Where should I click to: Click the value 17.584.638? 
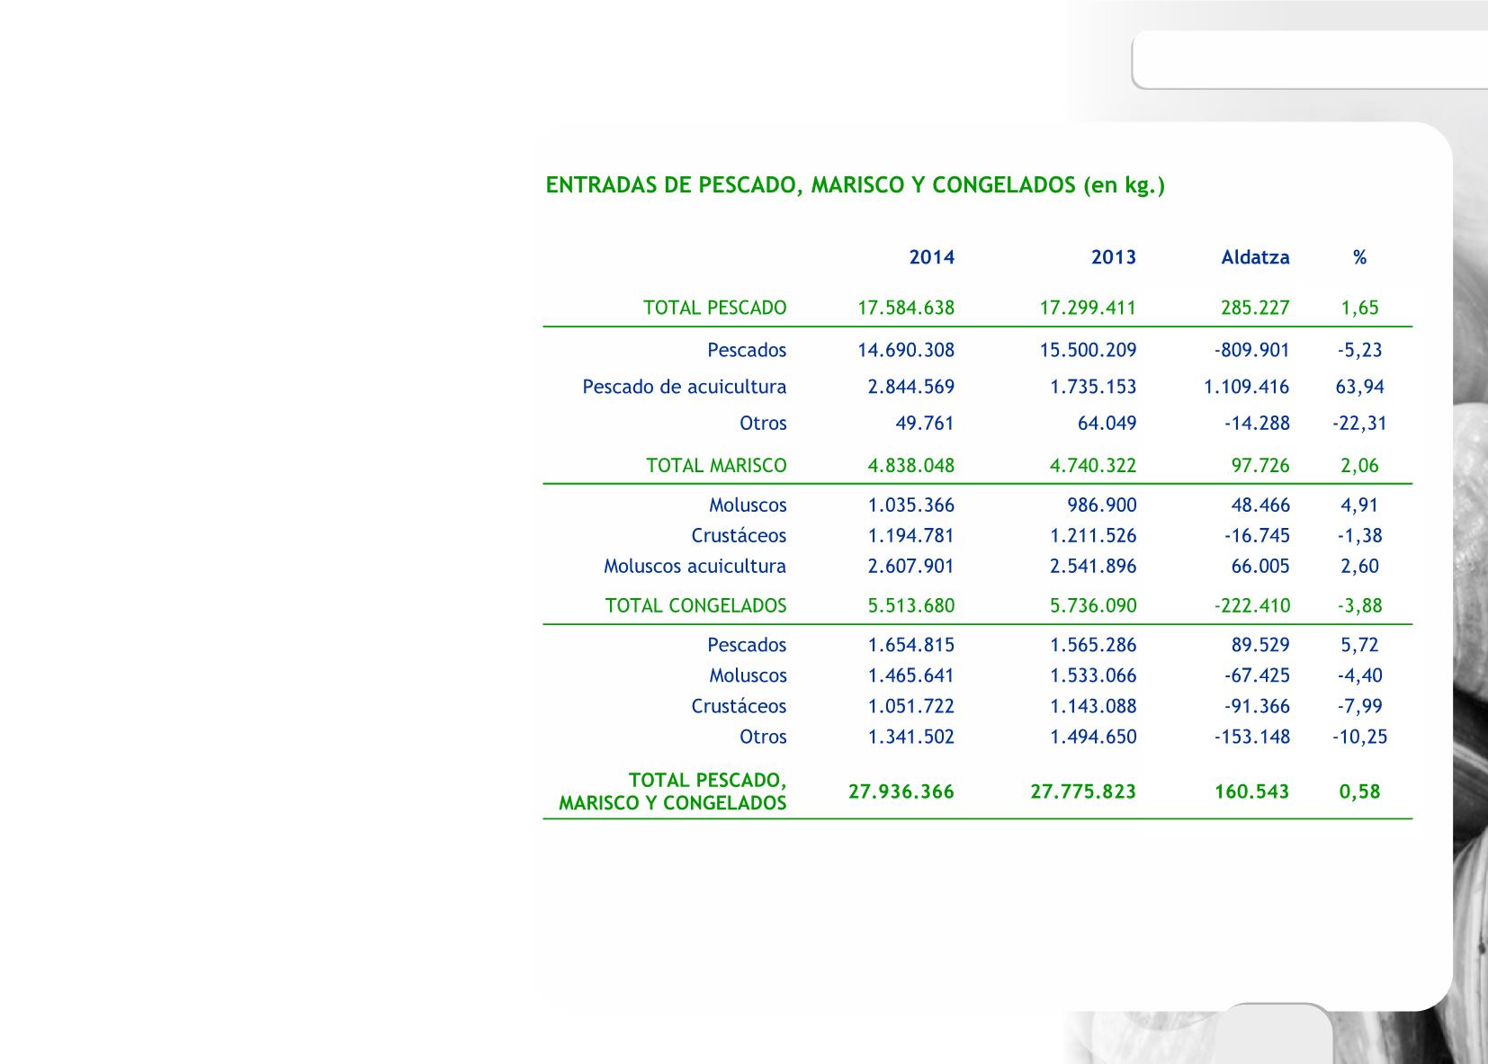[906, 308]
